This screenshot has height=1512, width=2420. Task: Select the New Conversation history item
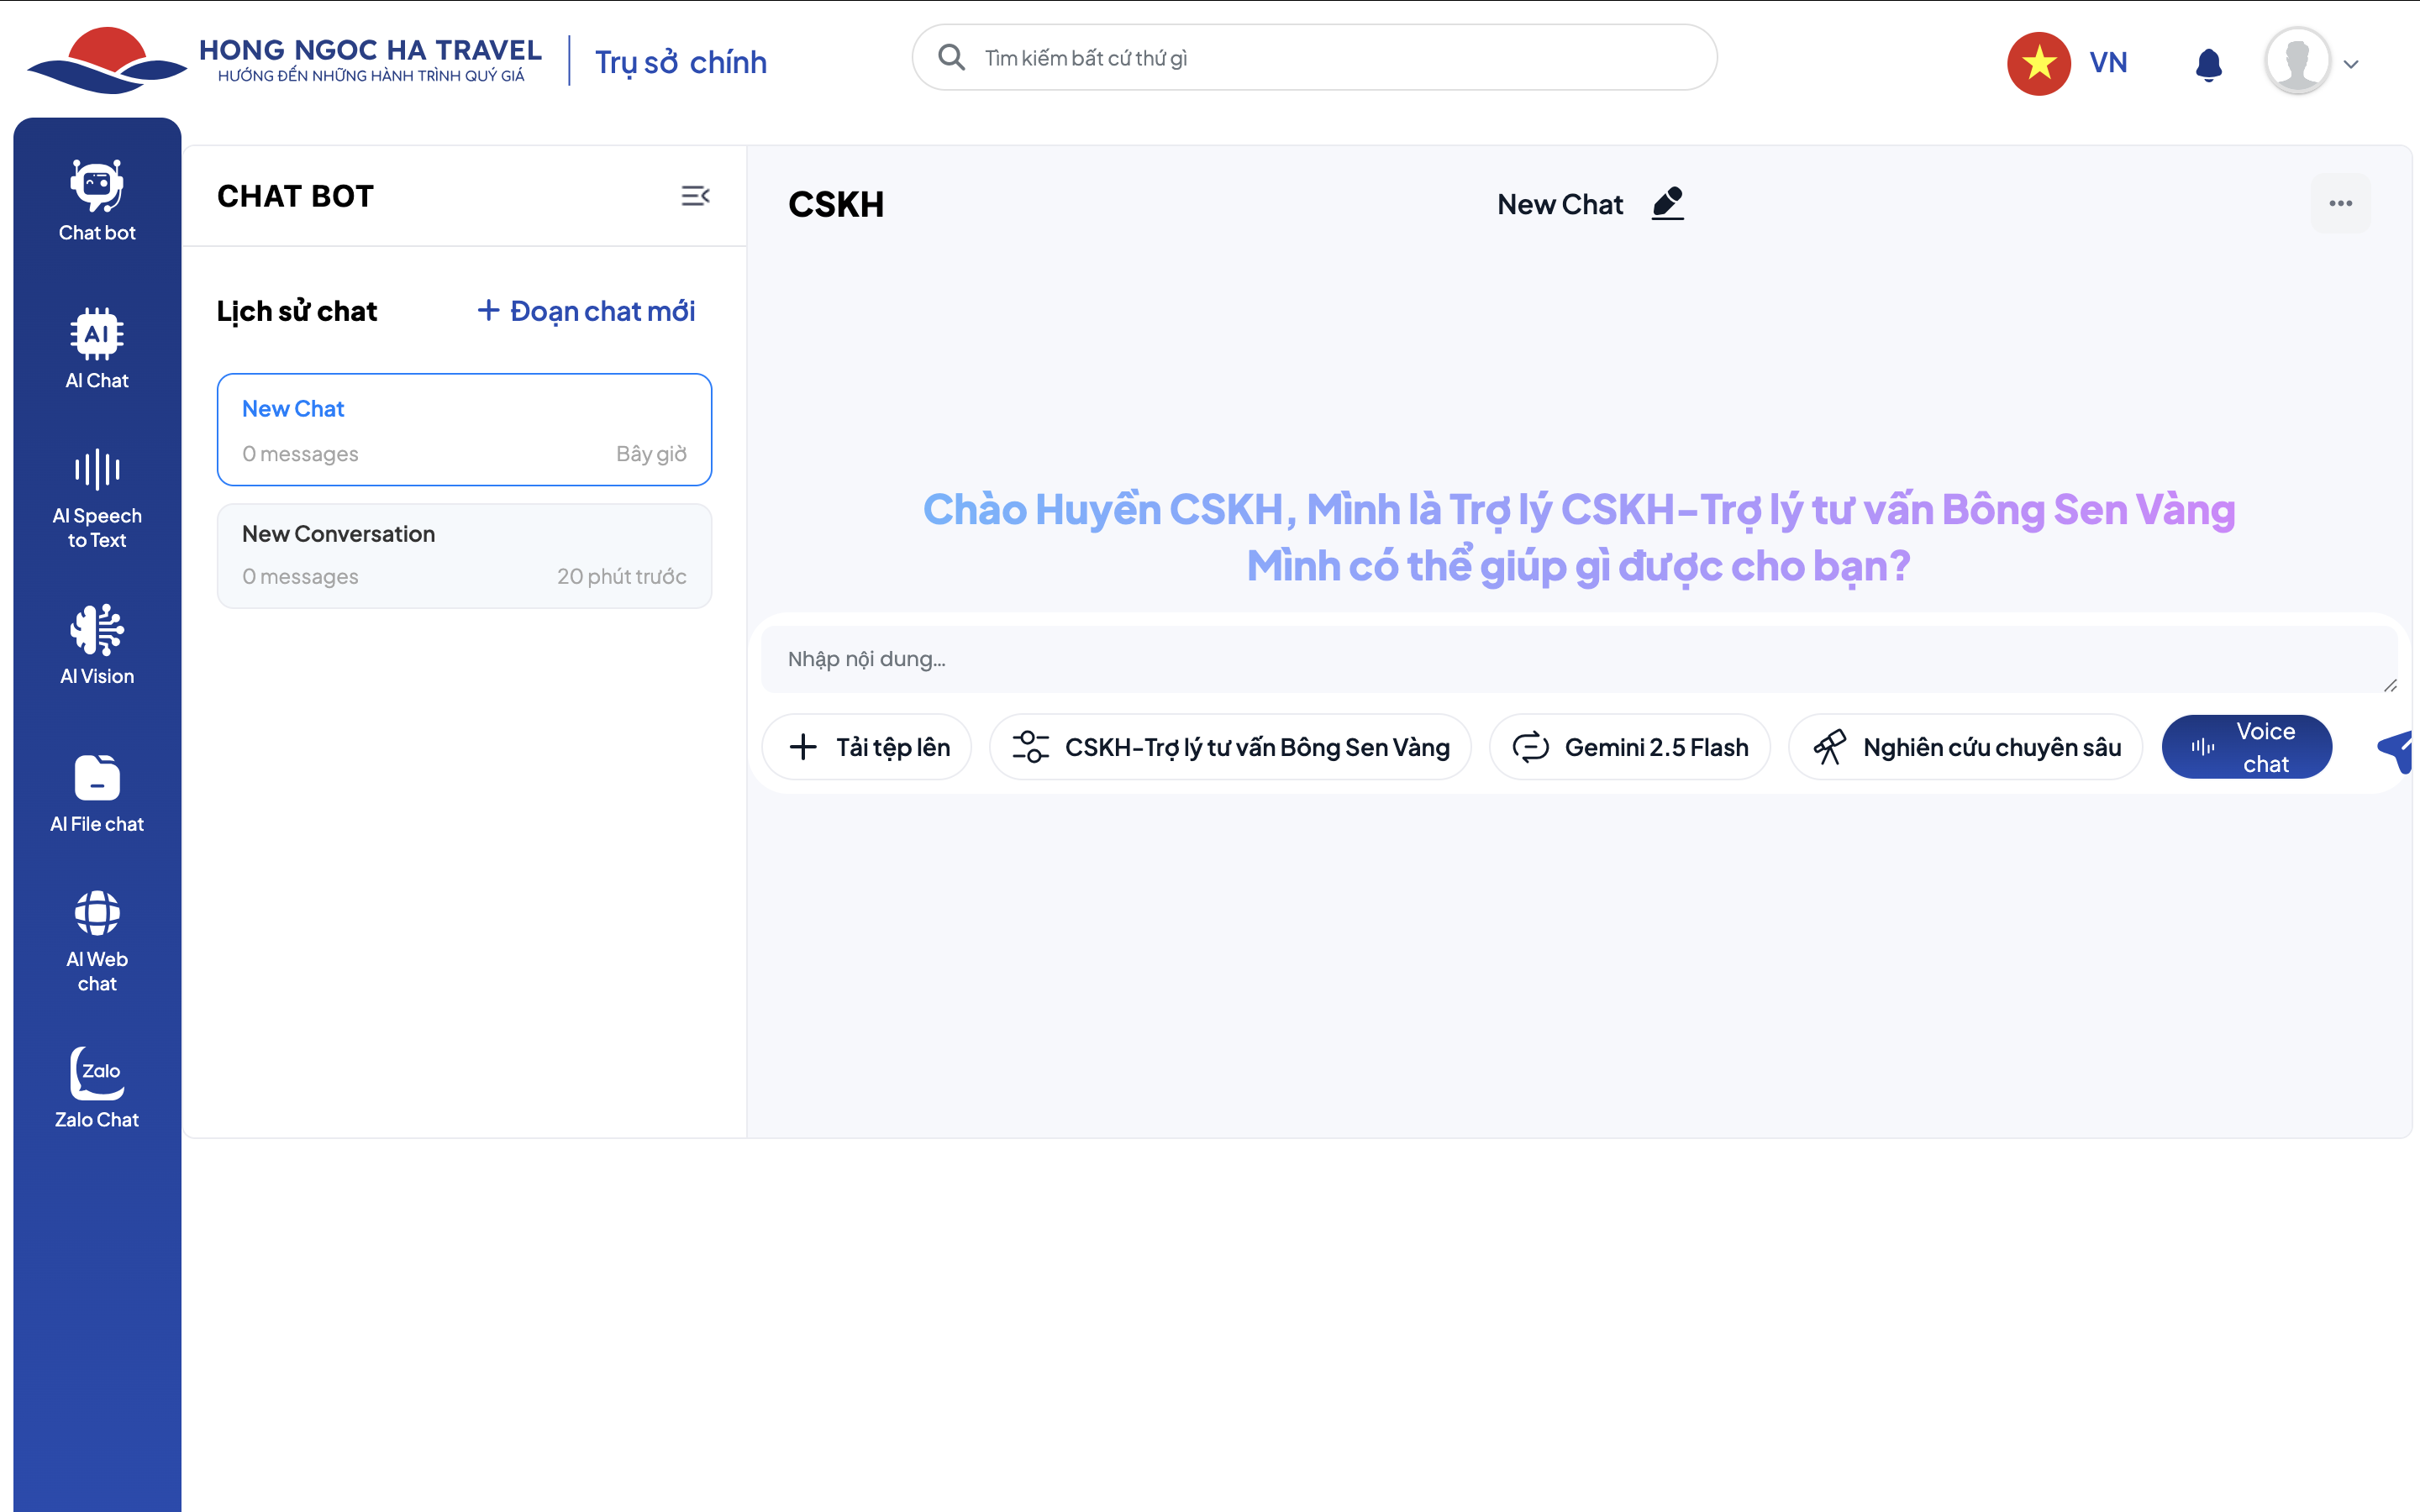[464, 555]
